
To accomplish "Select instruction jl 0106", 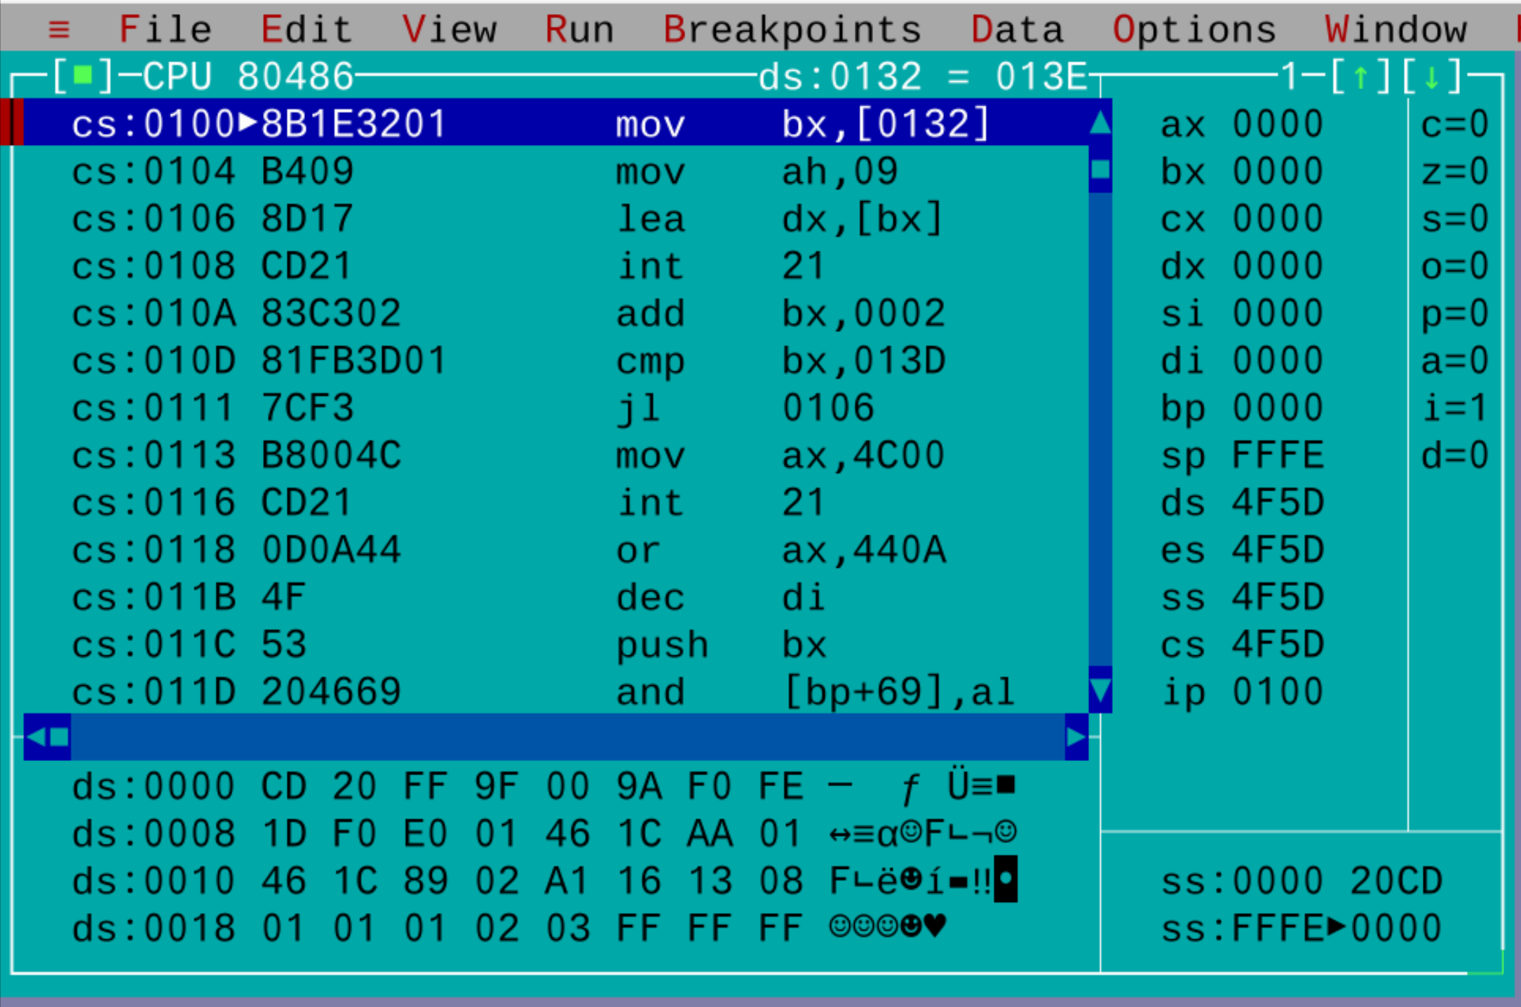I will coord(556,407).
